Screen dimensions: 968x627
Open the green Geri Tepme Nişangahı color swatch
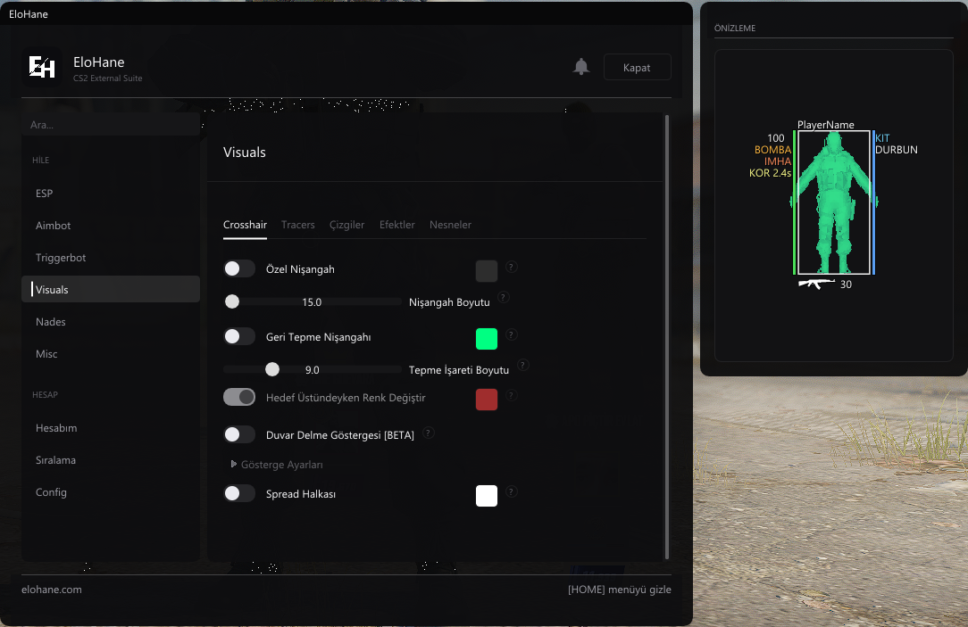point(487,339)
